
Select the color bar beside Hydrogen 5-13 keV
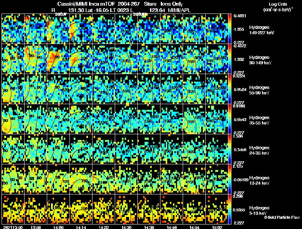click(230, 209)
